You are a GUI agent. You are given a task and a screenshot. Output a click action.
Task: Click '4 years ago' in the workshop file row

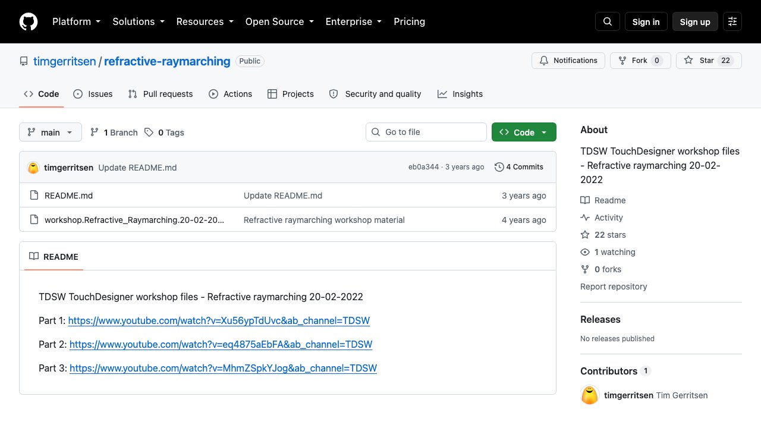pos(524,220)
